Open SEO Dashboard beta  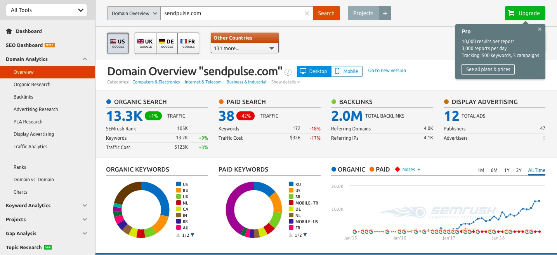tap(30, 45)
